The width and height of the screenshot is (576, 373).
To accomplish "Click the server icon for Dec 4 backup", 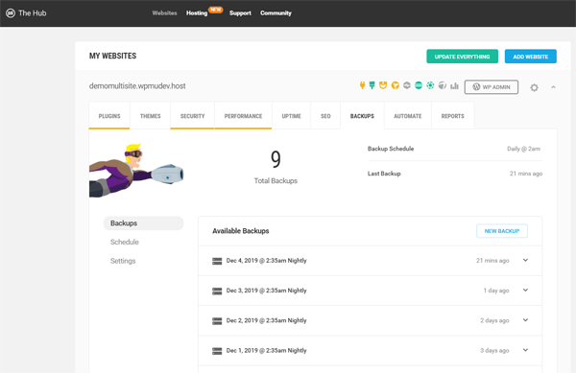I will tap(217, 261).
